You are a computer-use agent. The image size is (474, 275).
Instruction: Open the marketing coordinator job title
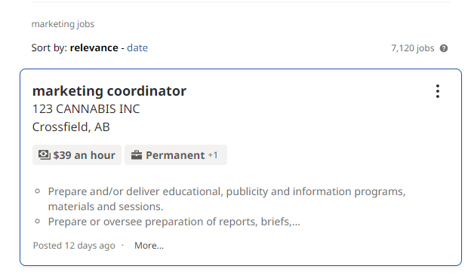(x=109, y=91)
